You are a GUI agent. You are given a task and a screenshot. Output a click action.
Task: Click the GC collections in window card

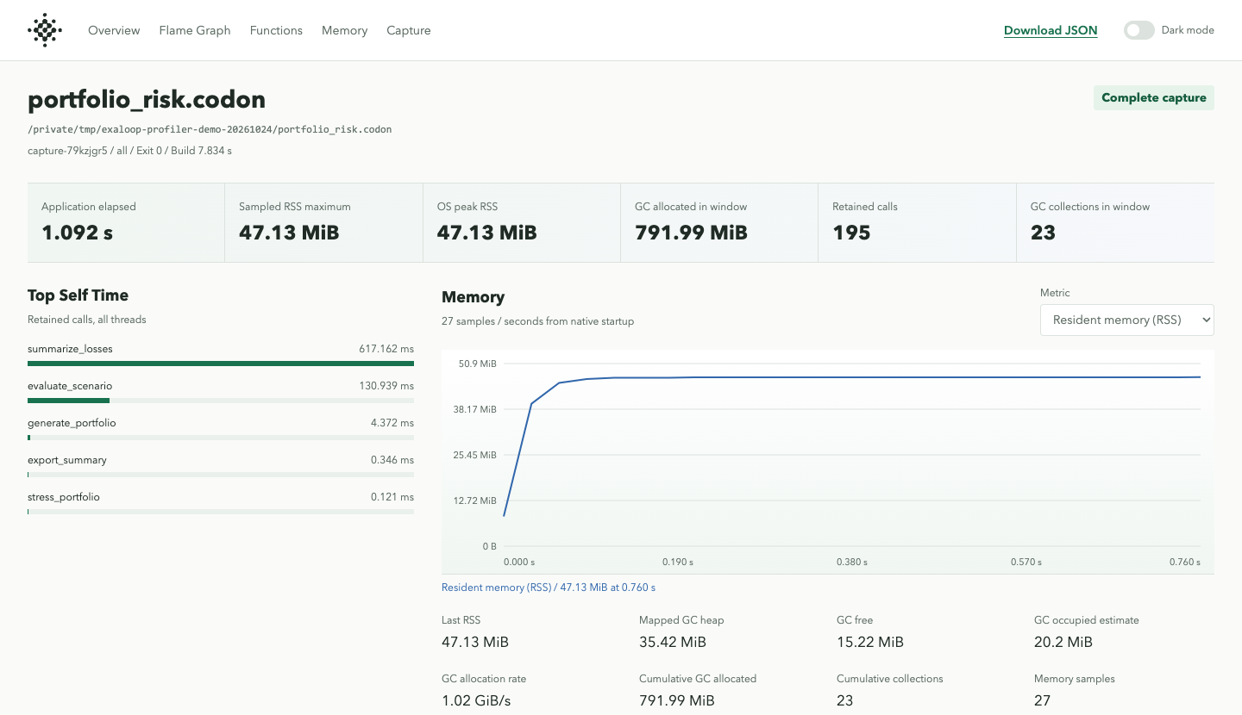[1115, 222]
